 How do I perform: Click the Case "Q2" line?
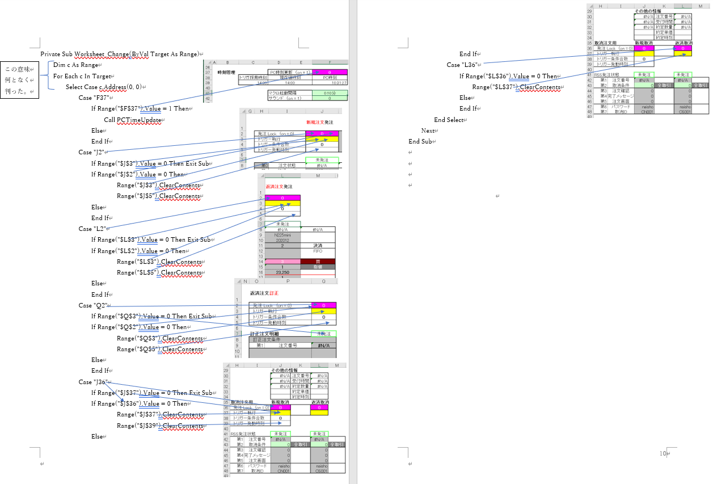tap(92, 305)
